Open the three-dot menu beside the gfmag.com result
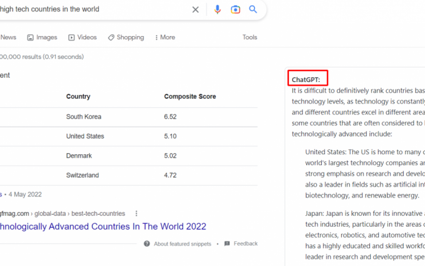 point(136,214)
